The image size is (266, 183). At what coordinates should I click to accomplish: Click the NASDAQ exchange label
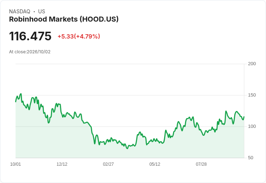tap(20, 12)
